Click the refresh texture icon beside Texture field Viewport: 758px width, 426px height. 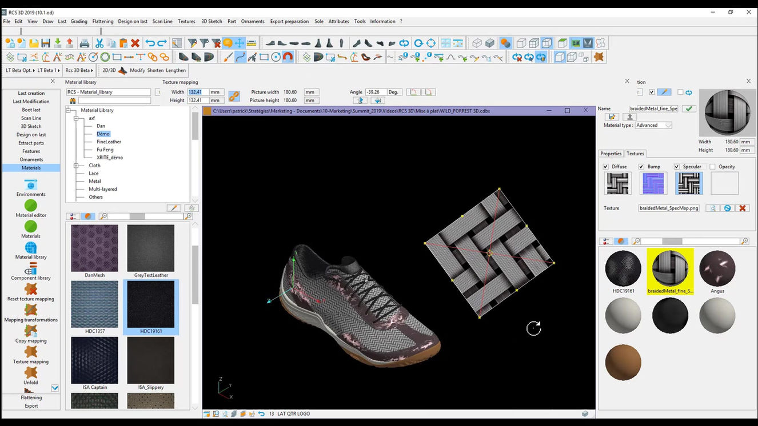(x=727, y=208)
